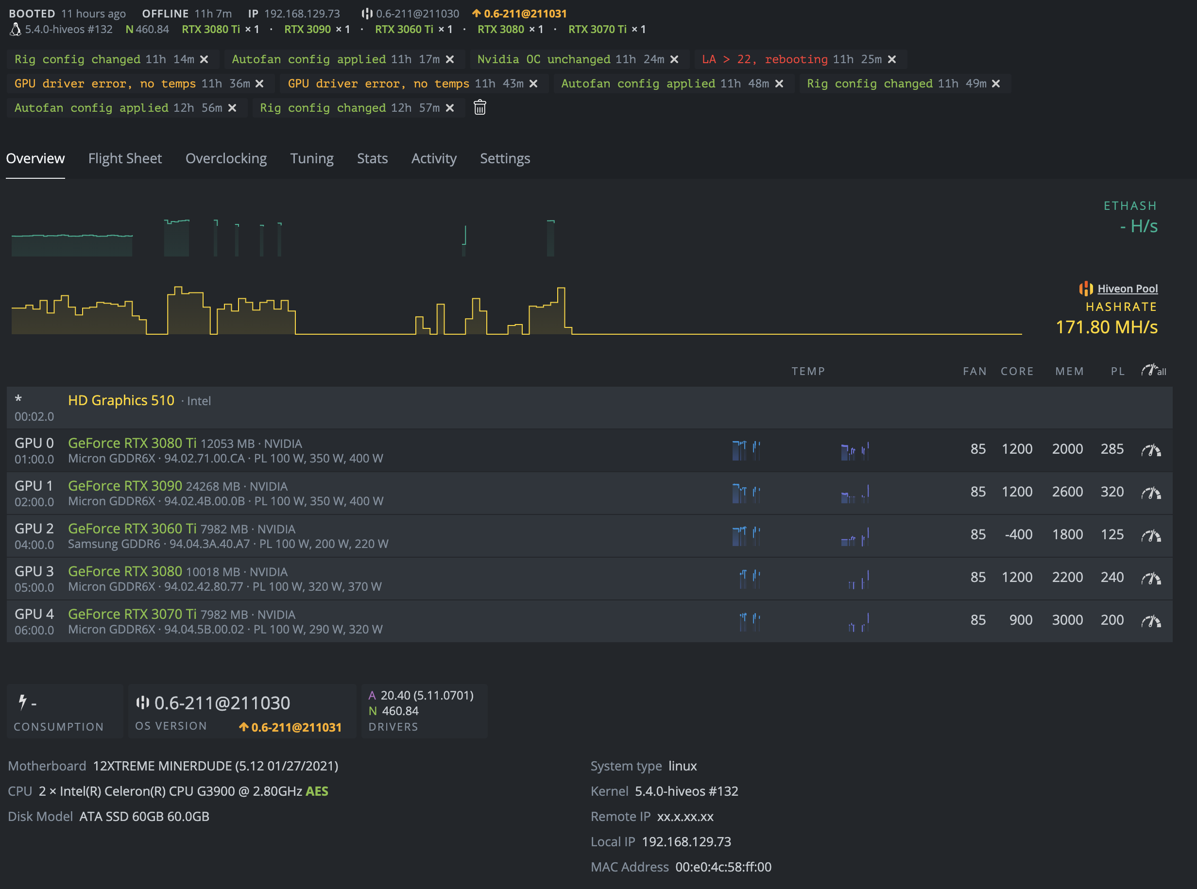Dismiss the 'LA > 22, rebooting' notification

(x=892, y=59)
